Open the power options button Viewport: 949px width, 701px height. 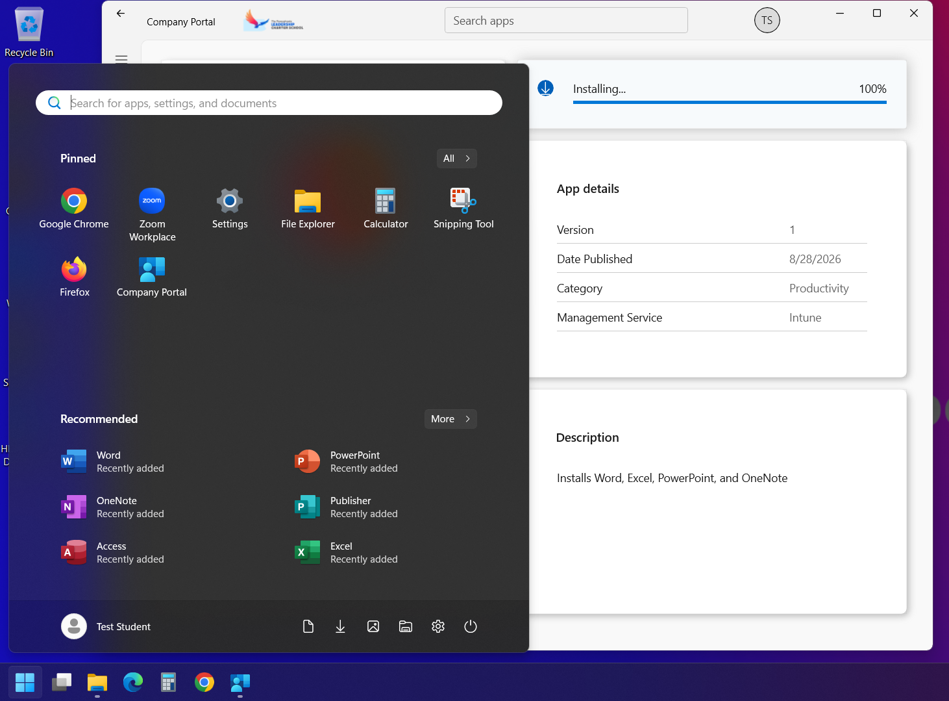pyautogui.click(x=471, y=626)
